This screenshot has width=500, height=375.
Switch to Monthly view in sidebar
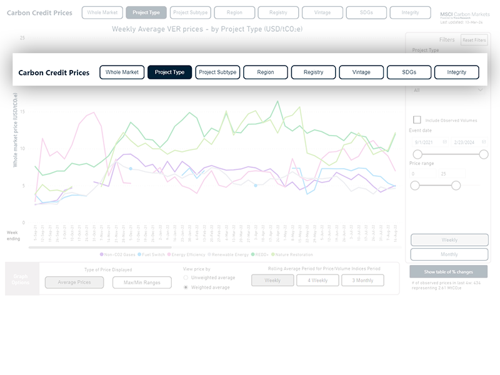(x=449, y=254)
